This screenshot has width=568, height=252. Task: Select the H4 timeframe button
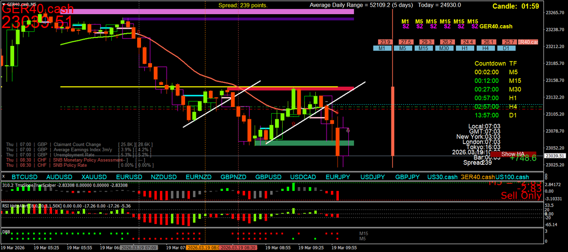click(x=486, y=48)
